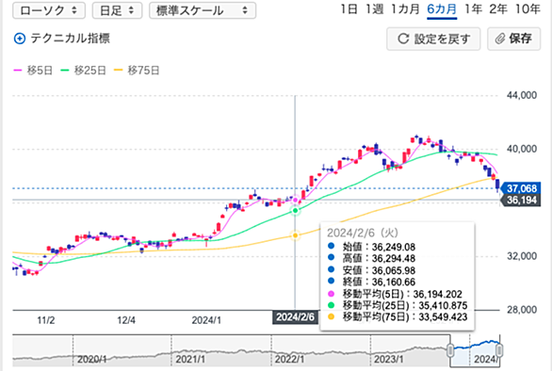Click the 移動平均(5日)：36,194.202 tooltip row
Screen dimensions: 552x371
point(395,294)
